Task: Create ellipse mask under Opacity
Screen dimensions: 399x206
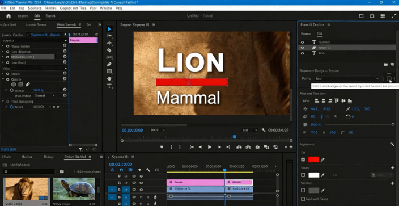Action: tap(14, 85)
